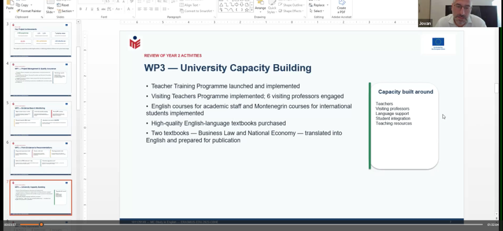Select slide 3 thumbnail Key Project Achievements

tap(40, 39)
